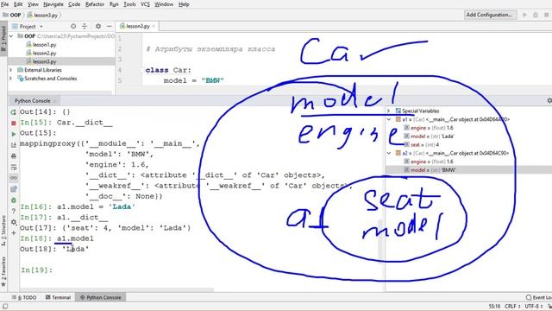The height and width of the screenshot is (311, 552).
Task: Select a1's model 'Lada' variable row
Action: click(x=468, y=136)
